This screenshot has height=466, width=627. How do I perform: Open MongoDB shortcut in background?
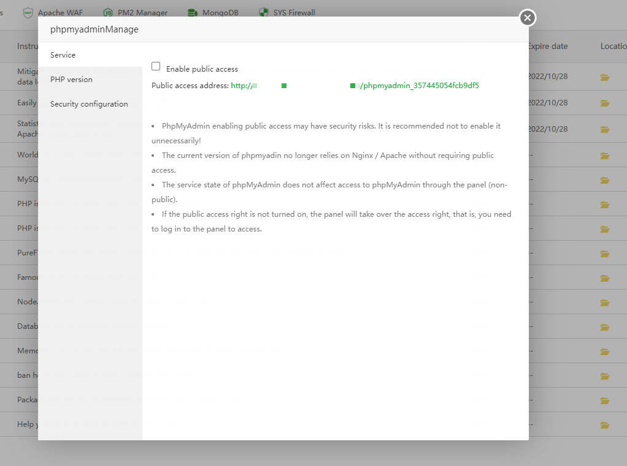(x=220, y=13)
